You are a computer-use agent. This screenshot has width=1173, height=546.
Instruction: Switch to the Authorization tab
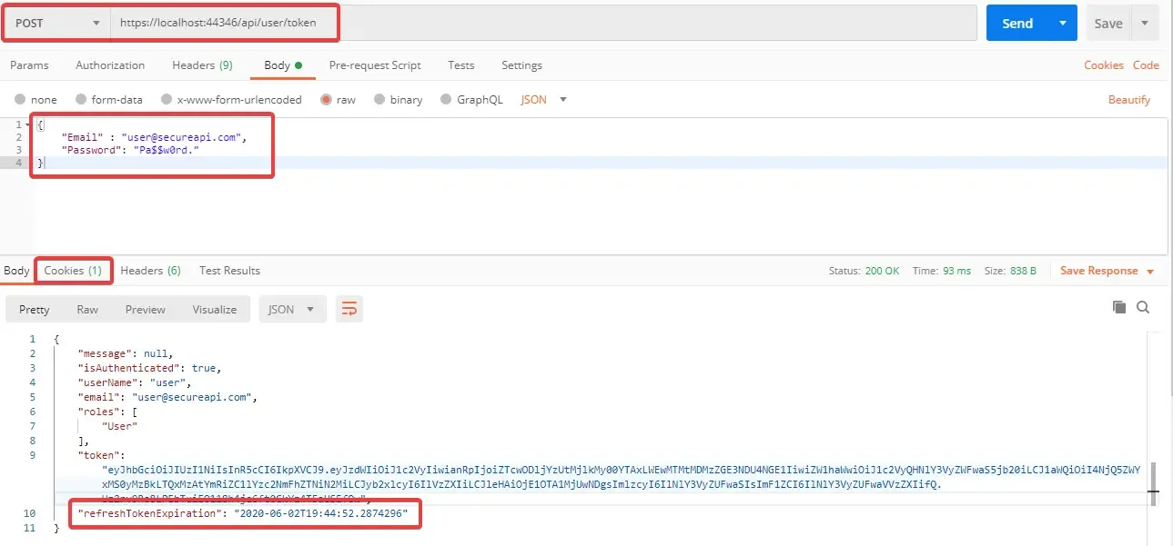(109, 65)
